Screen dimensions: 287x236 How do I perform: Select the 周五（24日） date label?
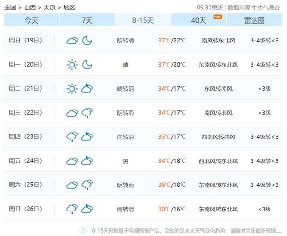tap(25, 161)
